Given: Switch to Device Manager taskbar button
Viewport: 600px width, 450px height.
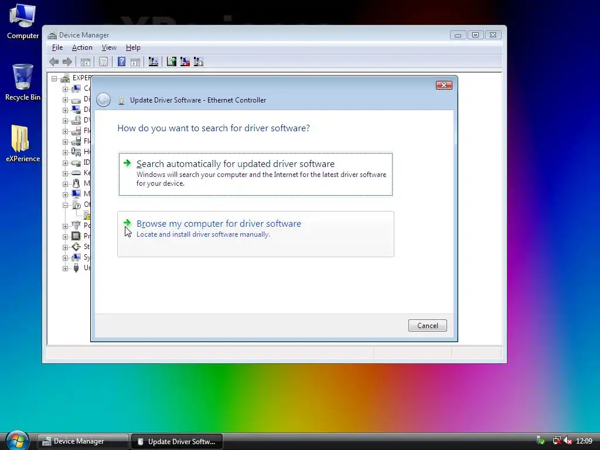Looking at the screenshot, I should click(83, 441).
